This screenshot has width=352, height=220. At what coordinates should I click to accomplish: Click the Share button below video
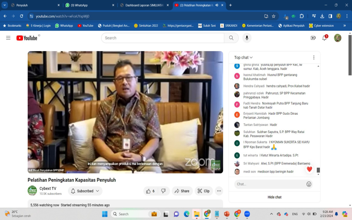[x=182, y=191]
